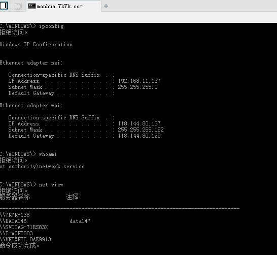The image size is (277, 255).
Task: Select default gateway 118.144.80.129
Action: click(139, 136)
